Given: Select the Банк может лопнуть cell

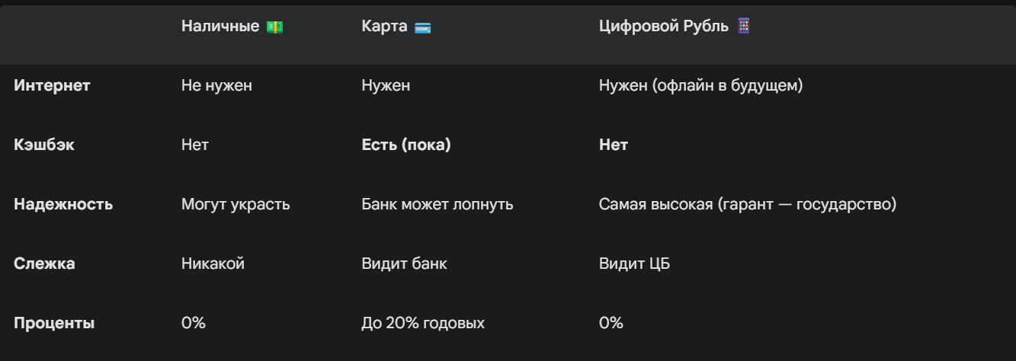Looking at the screenshot, I should coord(437,204).
